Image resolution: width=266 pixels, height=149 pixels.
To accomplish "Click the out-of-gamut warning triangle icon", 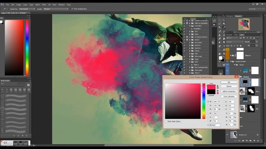I will tap(218, 86).
